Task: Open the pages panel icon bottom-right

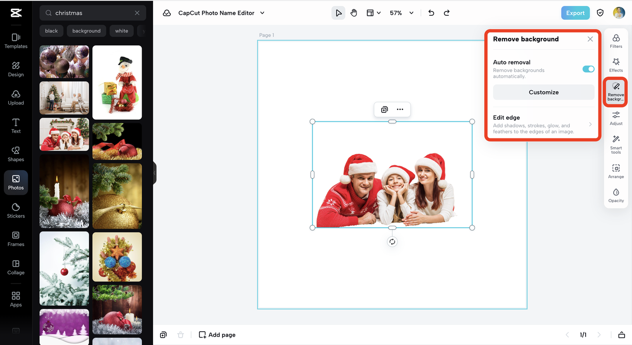Action: 622,335
